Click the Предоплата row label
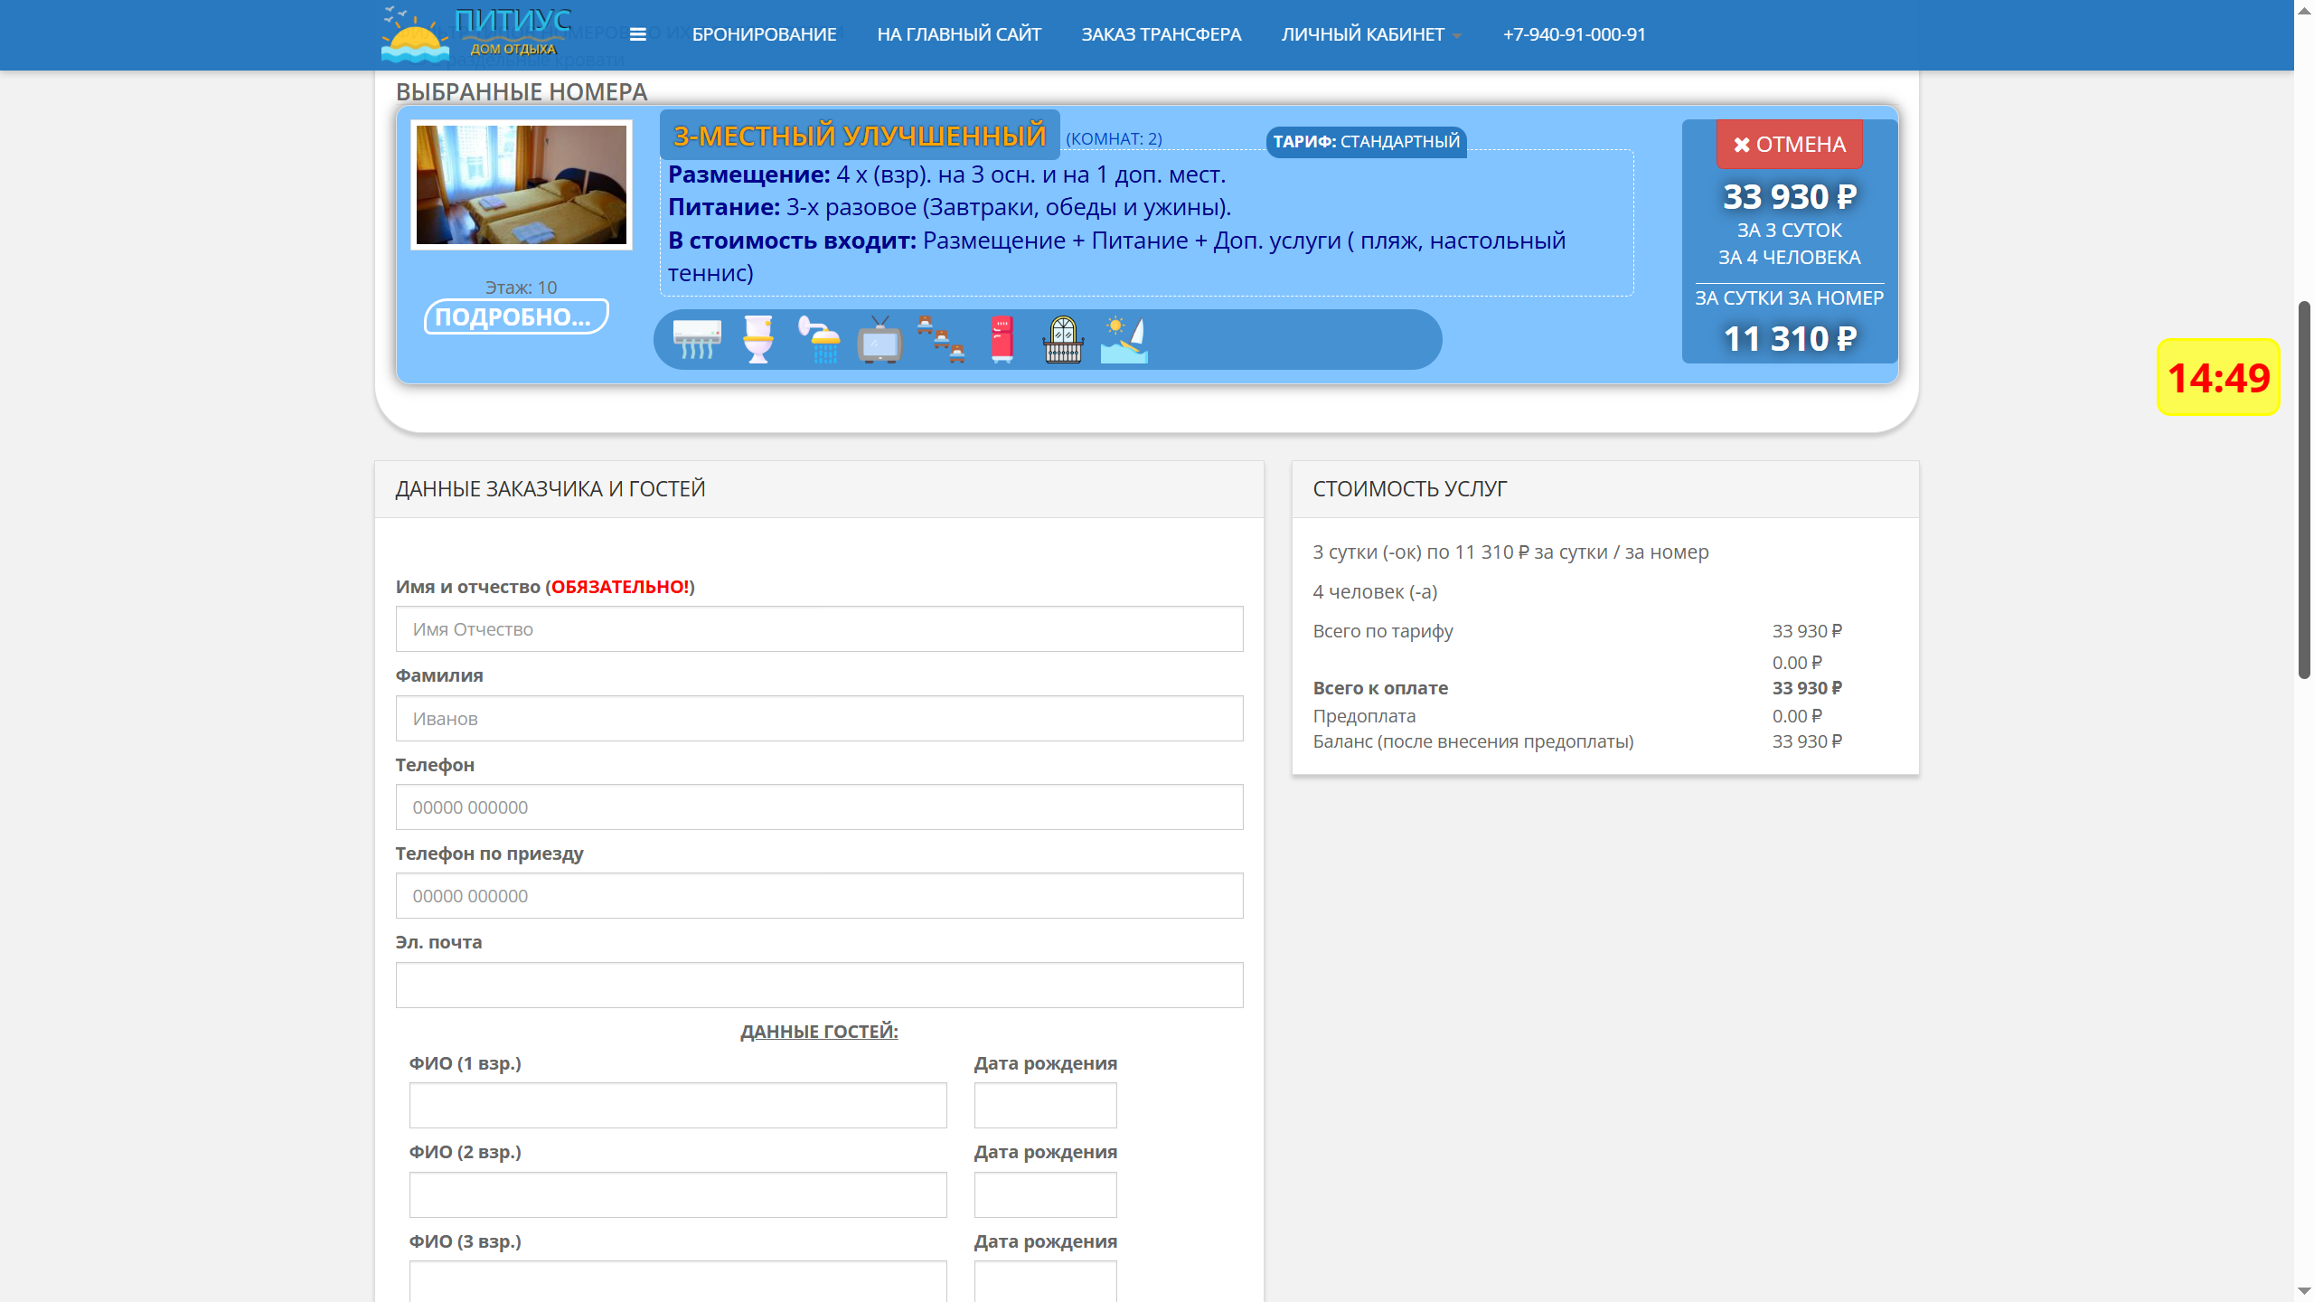2314x1302 pixels. click(1364, 716)
